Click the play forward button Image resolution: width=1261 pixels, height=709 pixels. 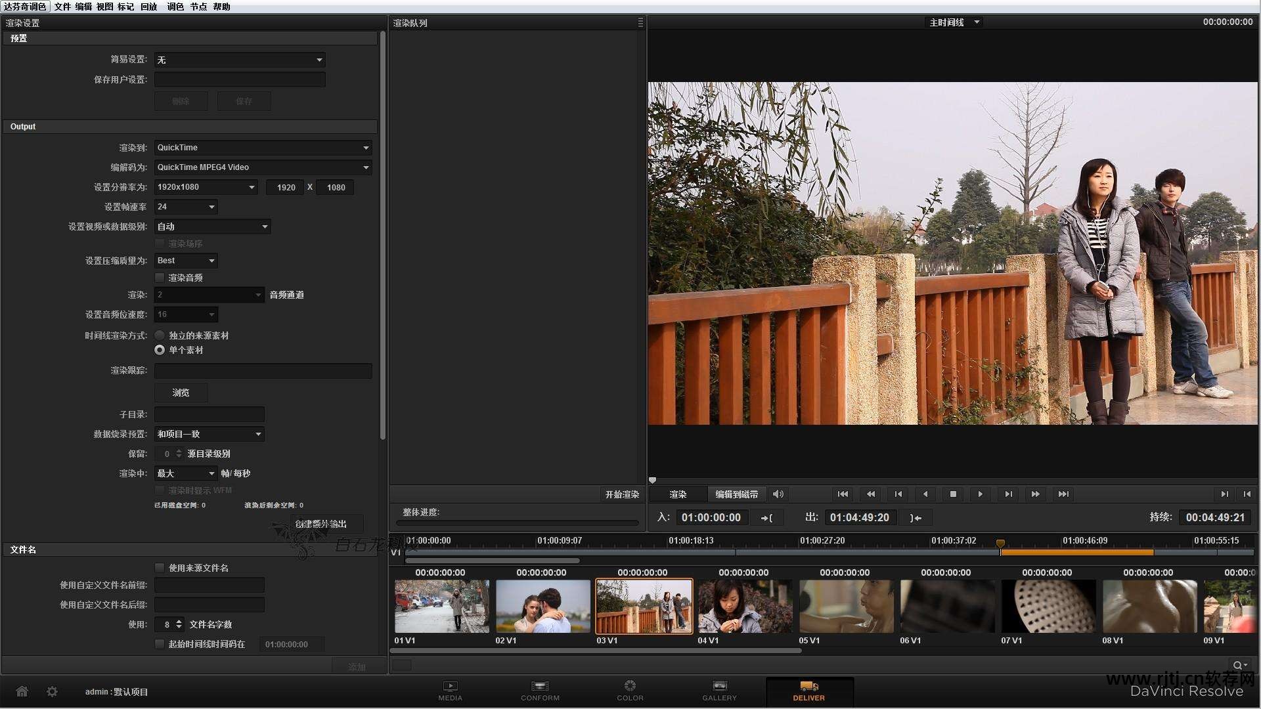coord(980,494)
